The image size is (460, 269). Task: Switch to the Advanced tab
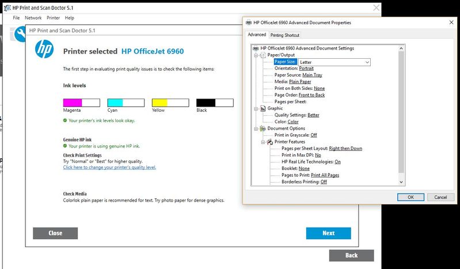[x=257, y=35]
